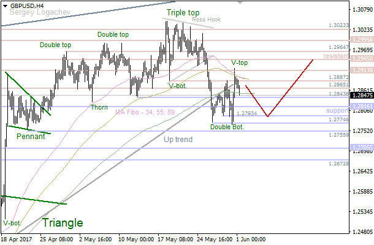Select the current price tag 1.28475
374x245 pixels.
(360, 96)
